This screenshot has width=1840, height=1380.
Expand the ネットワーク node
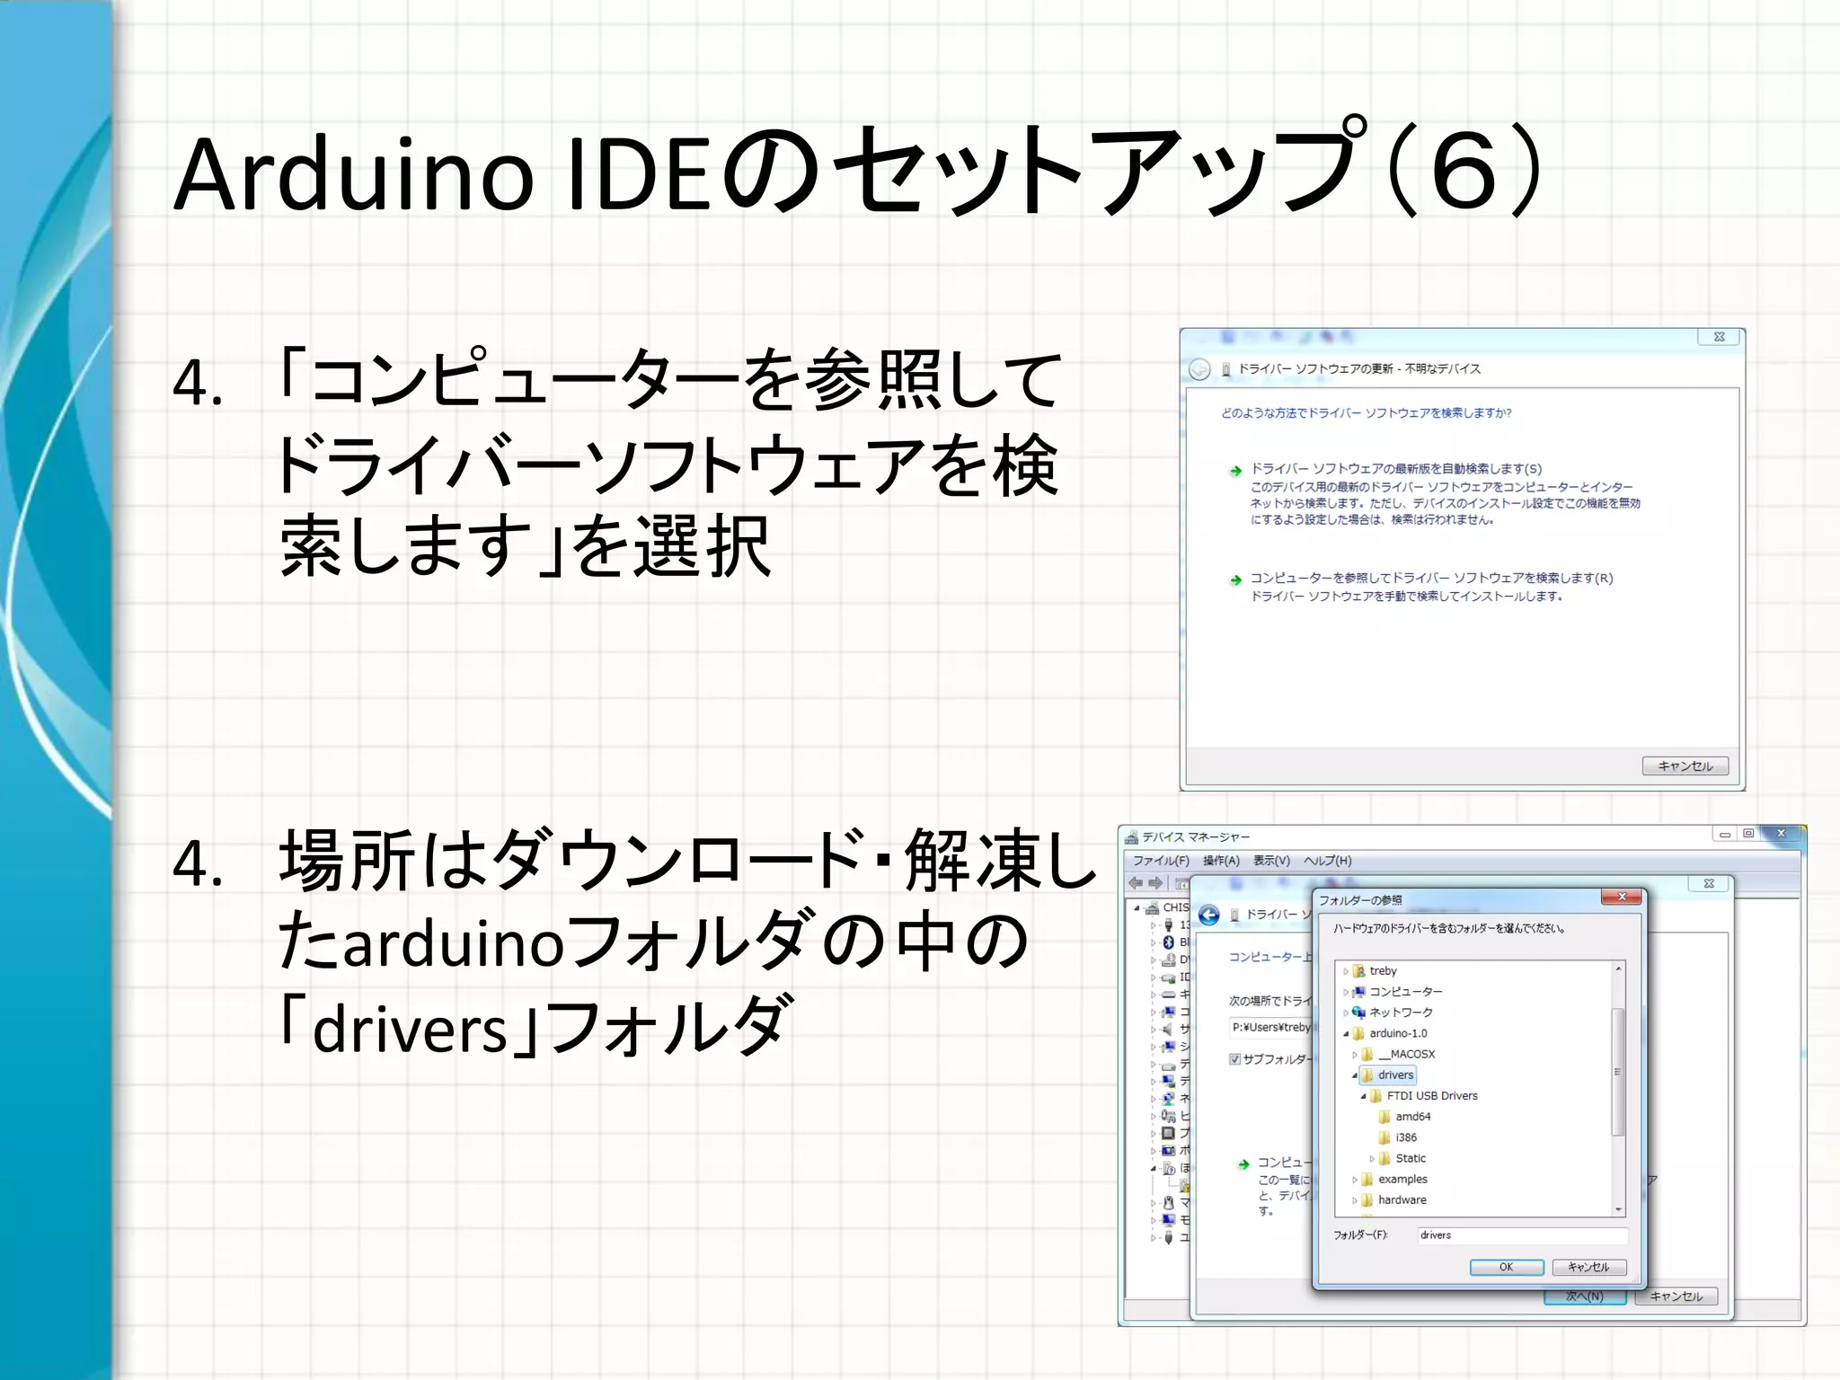(x=1346, y=1013)
